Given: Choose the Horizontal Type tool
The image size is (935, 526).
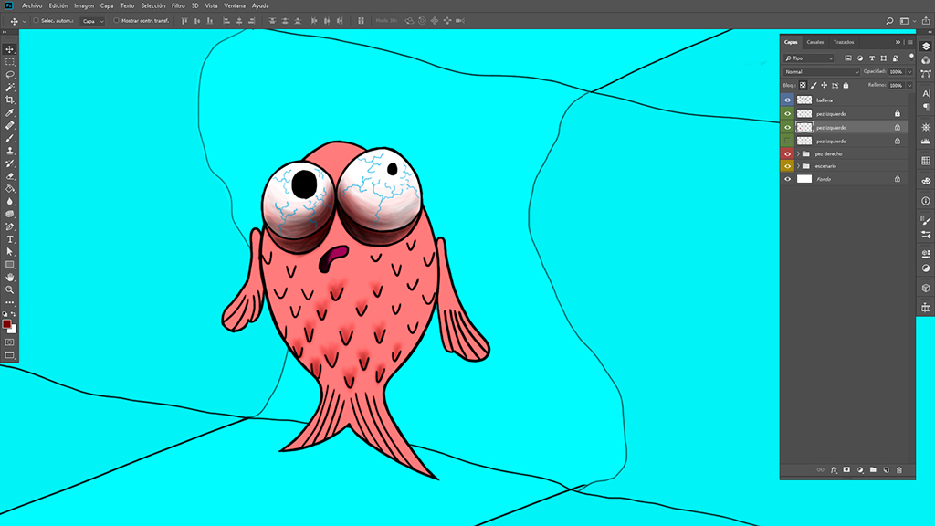Looking at the screenshot, I should click(10, 238).
